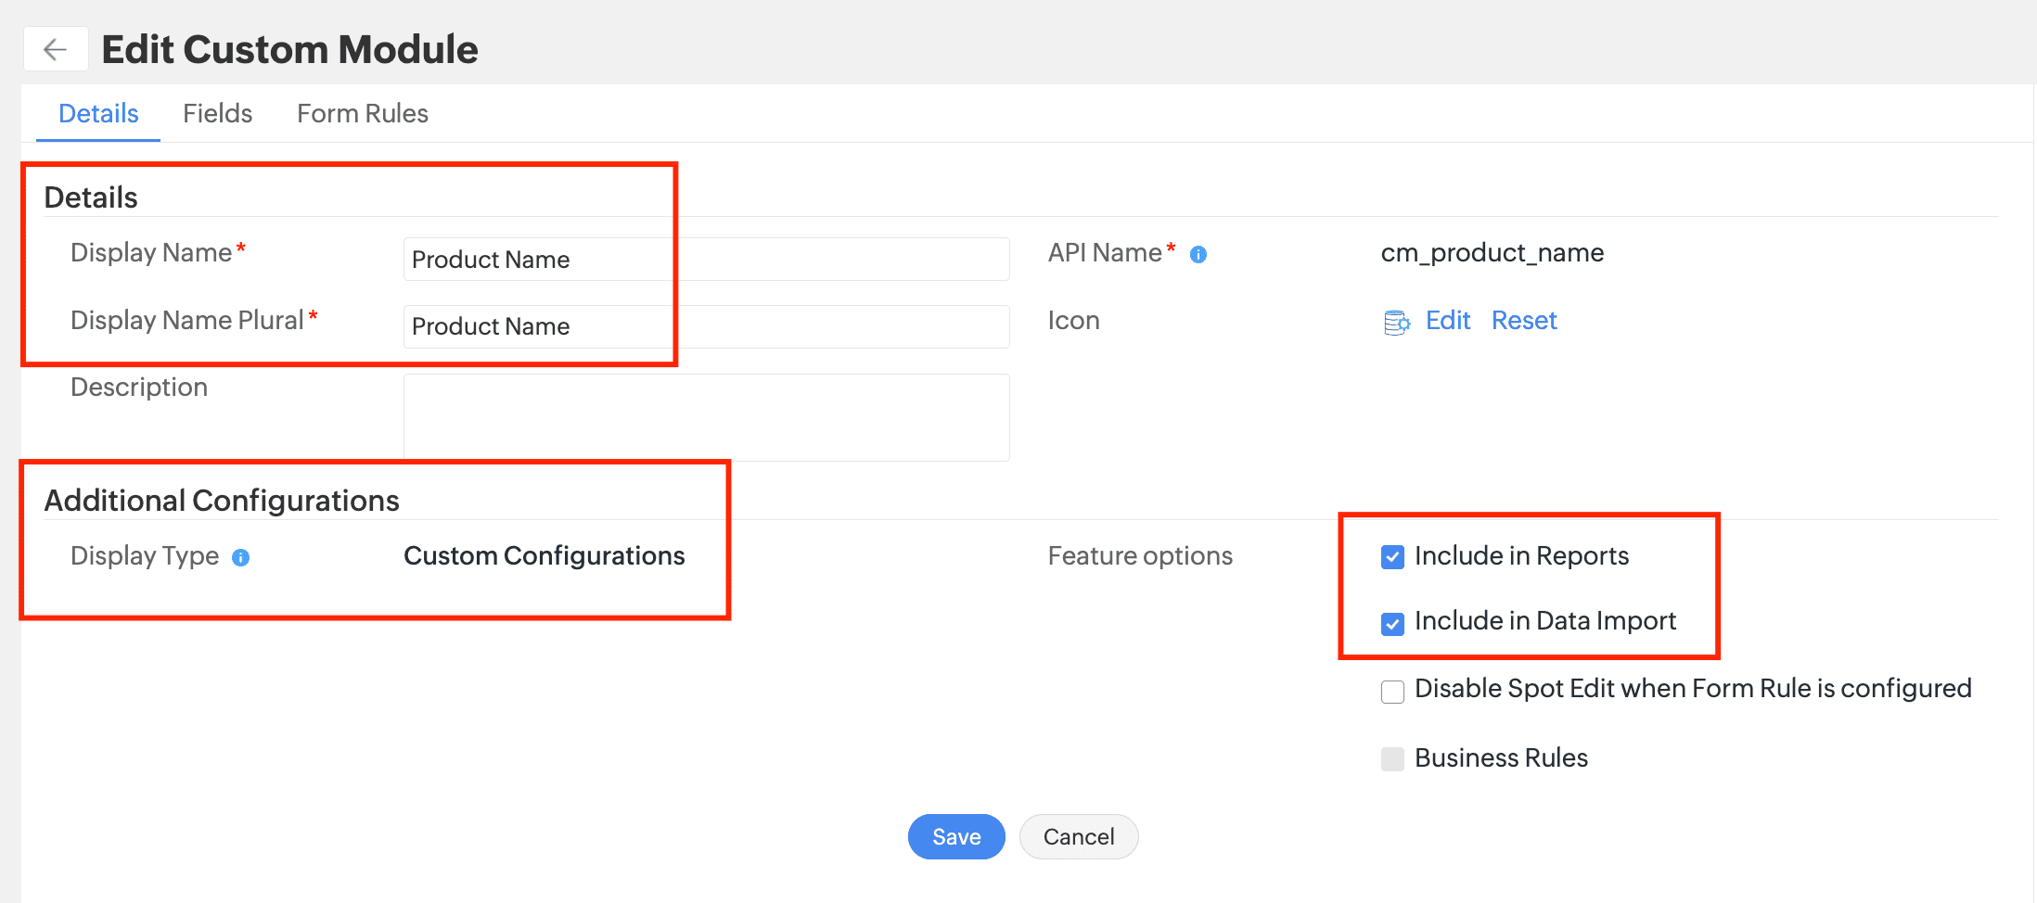
Task: Switch to the Fields tab
Action: pos(217,113)
